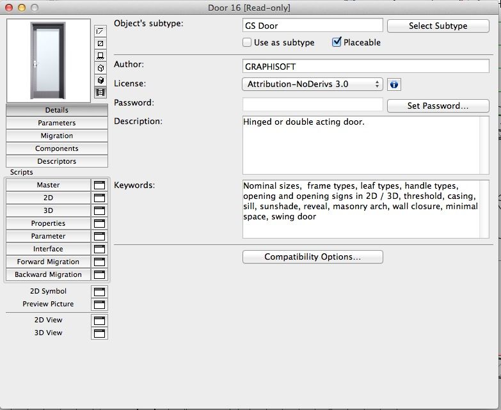Open the 3D script
This screenshot has height=410, width=501.
[x=48, y=210]
